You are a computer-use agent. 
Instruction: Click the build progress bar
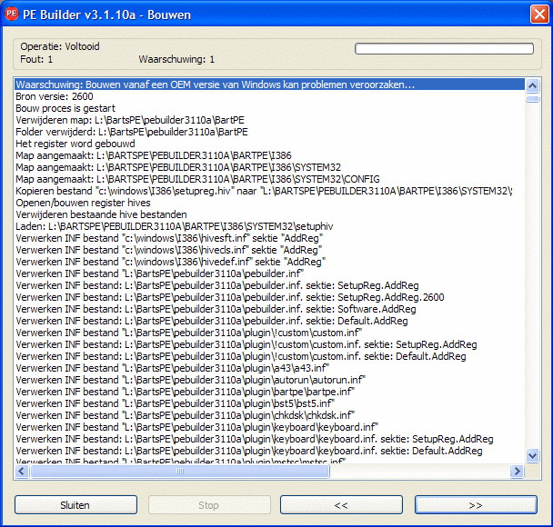point(444,48)
